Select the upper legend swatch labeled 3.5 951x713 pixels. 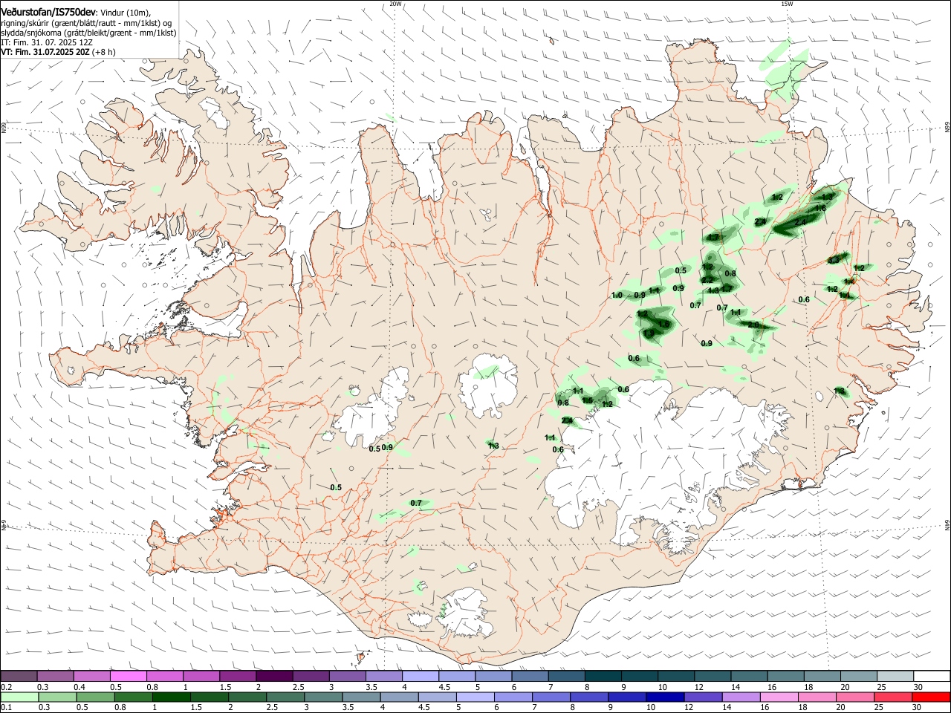(x=383, y=676)
